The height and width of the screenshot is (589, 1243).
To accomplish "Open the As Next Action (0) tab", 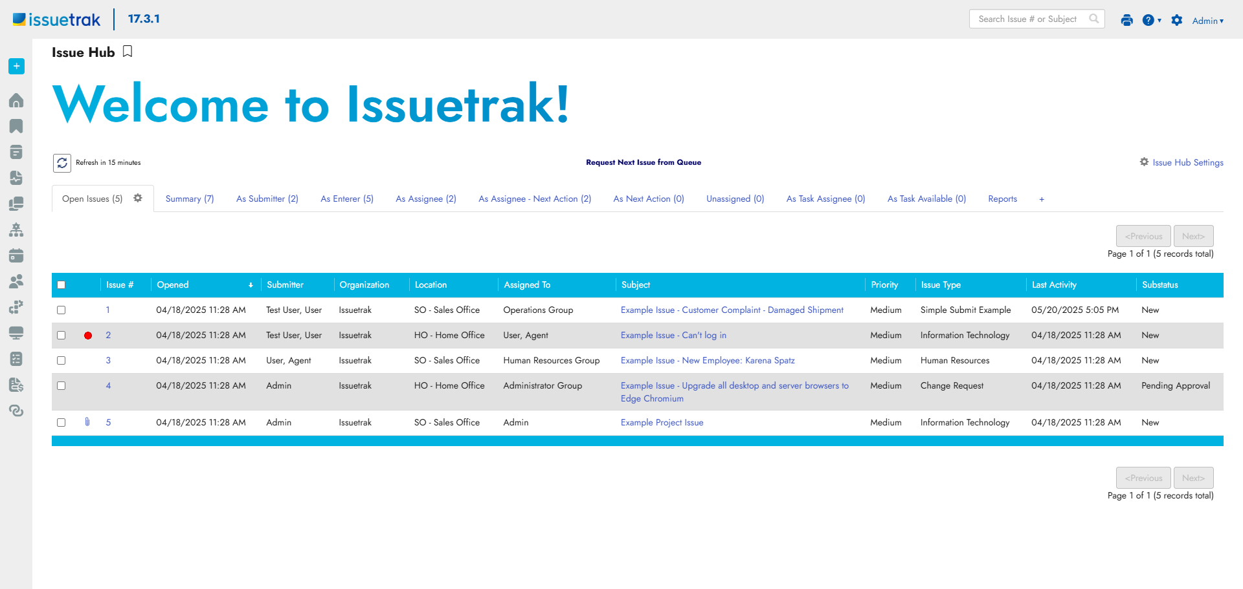I will click(x=649, y=198).
